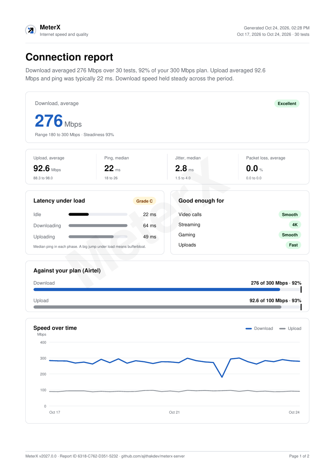Click the Idle latency bar
Image resolution: width=335 pixels, height=474 pixels.
(98, 214)
